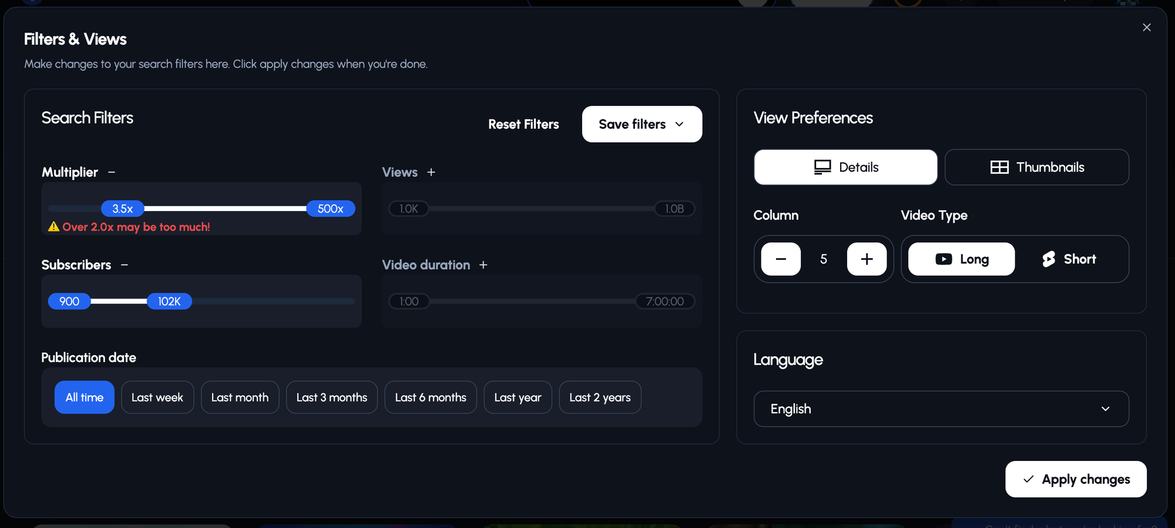Viewport: 1175px width, 528px height.
Task: Click the 3.5x Multiplier slider handle
Action: coord(123,209)
